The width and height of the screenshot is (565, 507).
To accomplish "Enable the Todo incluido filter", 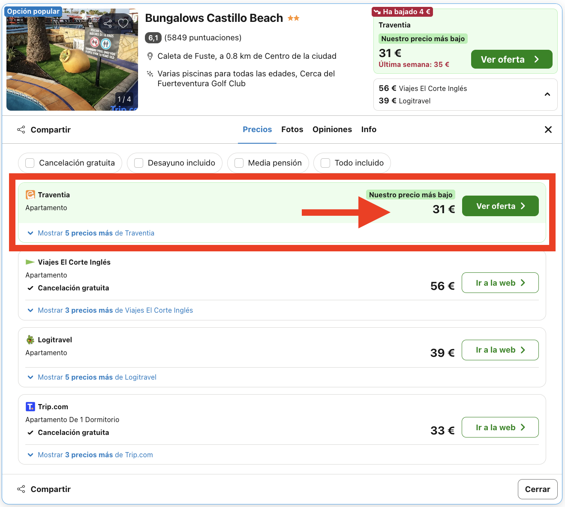I will tap(325, 163).
